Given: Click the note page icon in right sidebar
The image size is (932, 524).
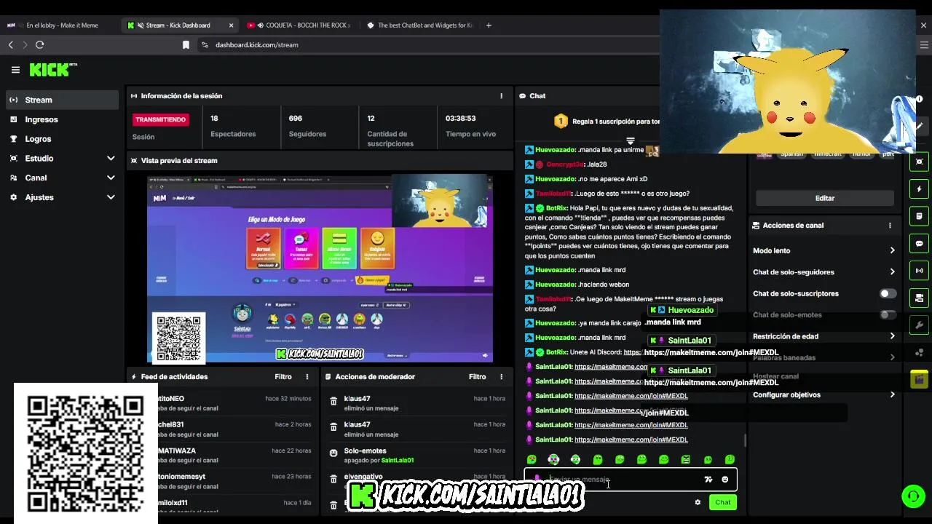Looking at the screenshot, I should click(920, 216).
